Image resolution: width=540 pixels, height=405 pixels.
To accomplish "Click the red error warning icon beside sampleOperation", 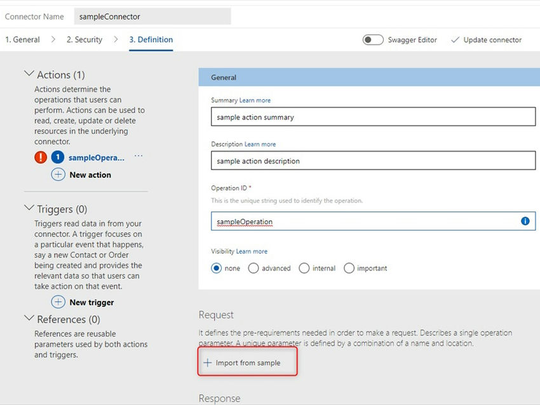I will pyautogui.click(x=41, y=157).
